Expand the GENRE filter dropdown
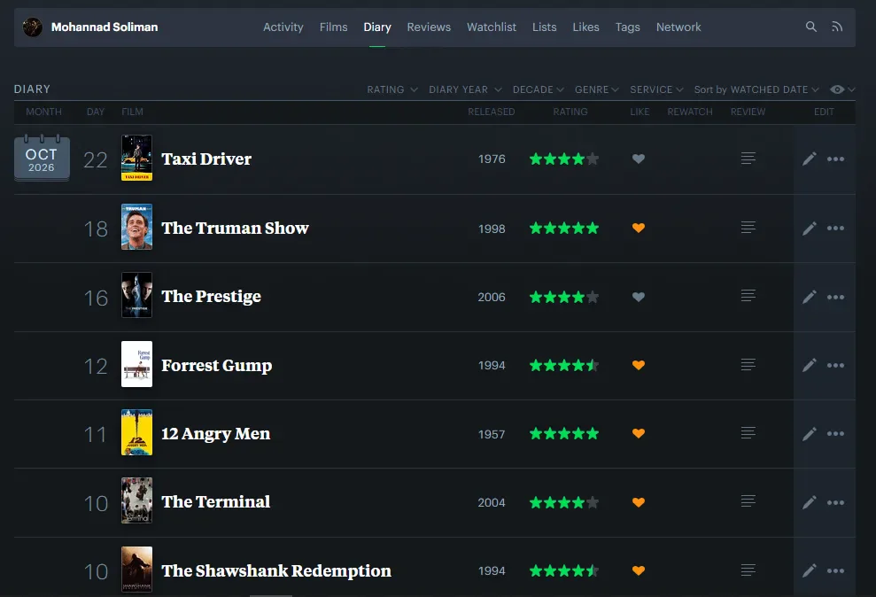This screenshot has width=876, height=597. click(597, 89)
